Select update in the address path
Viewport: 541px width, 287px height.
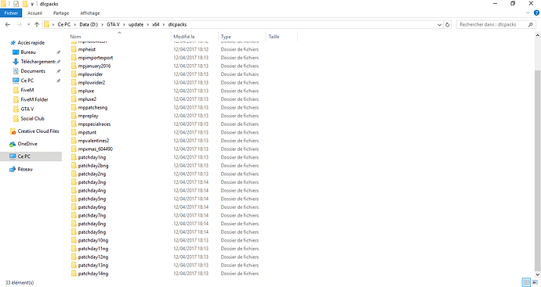click(136, 24)
